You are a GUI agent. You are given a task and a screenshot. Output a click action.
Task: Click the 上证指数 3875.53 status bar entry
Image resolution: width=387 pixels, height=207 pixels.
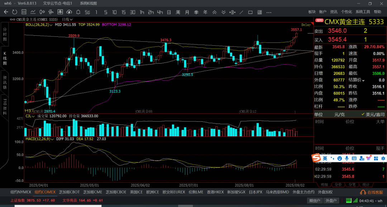click(32, 201)
